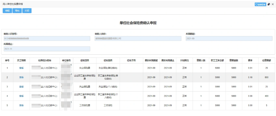The height and width of the screenshot is (116, 276).
Task: Select 职工基本养老保险(个人缴纳) cell in row 4
Action: click(x=108, y=96)
